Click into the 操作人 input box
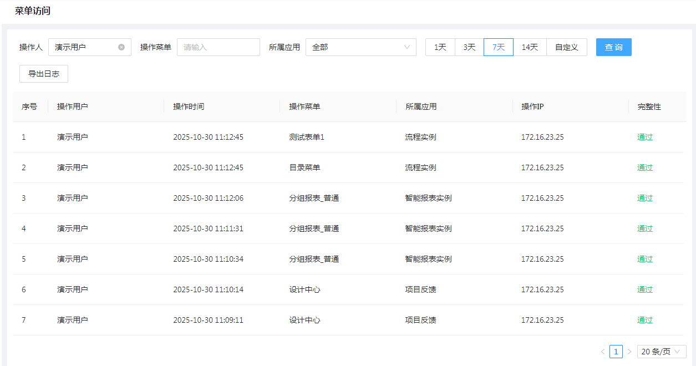 pyautogui.click(x=84, y=47)
